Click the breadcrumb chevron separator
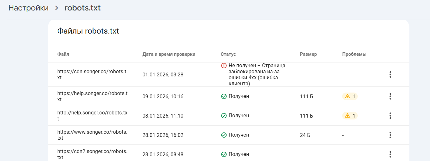 click(x=57, y=8)
